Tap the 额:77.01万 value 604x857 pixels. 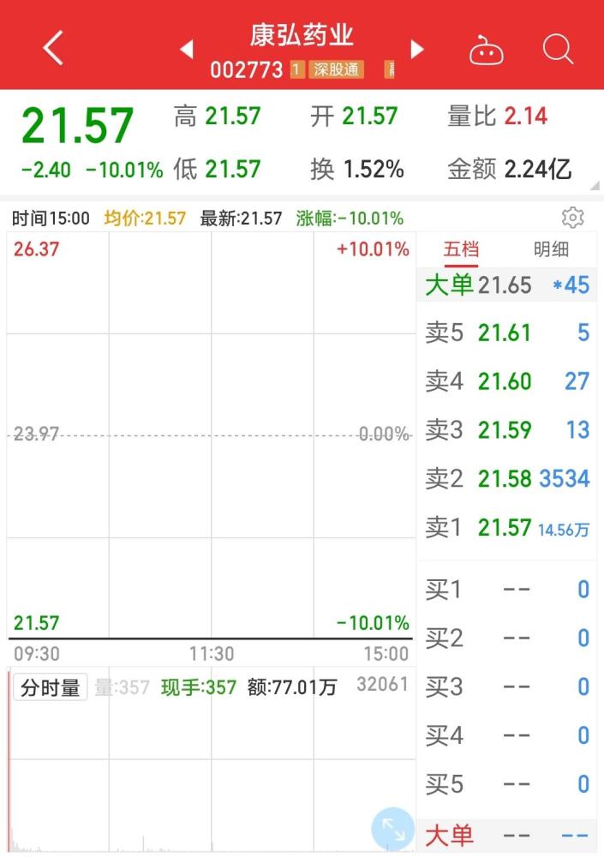click(x=292, y=687)
